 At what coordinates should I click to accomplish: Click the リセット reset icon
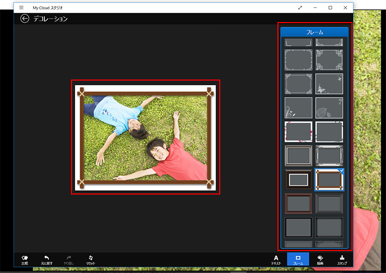pyautogui.click(x=91, y=259)
